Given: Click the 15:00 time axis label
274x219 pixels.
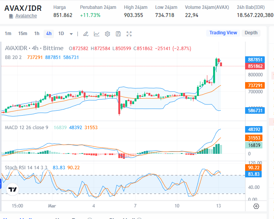Looking at the screenshot, I should (17, 206).
